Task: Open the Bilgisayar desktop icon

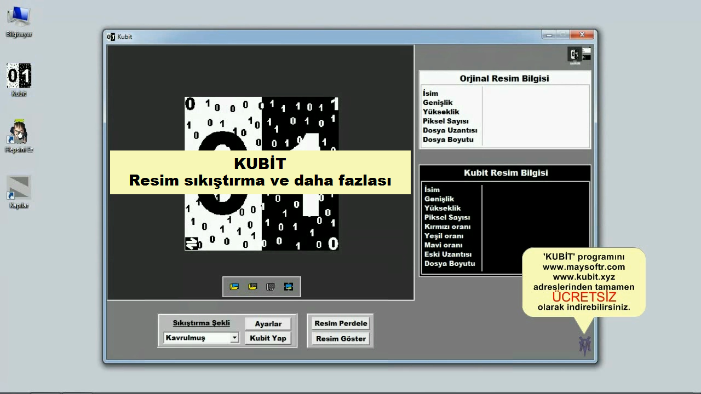Action: pos(19,22)
